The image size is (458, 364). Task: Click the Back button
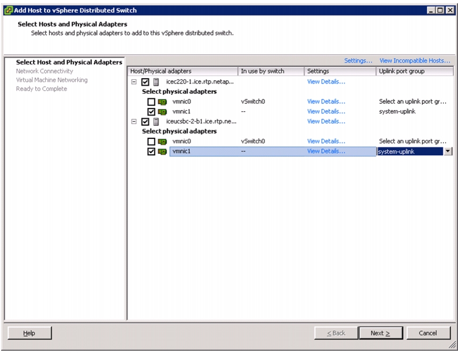[336, 333]
